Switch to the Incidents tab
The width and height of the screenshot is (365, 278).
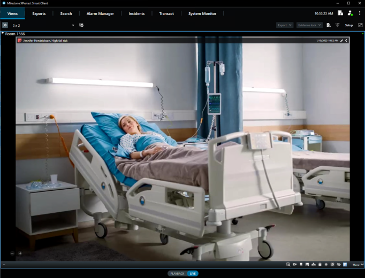tap(136, 13)
